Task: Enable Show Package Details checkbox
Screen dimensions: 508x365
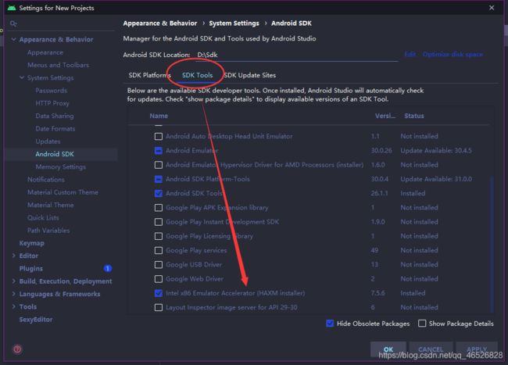Action: (x=422, y=324)
